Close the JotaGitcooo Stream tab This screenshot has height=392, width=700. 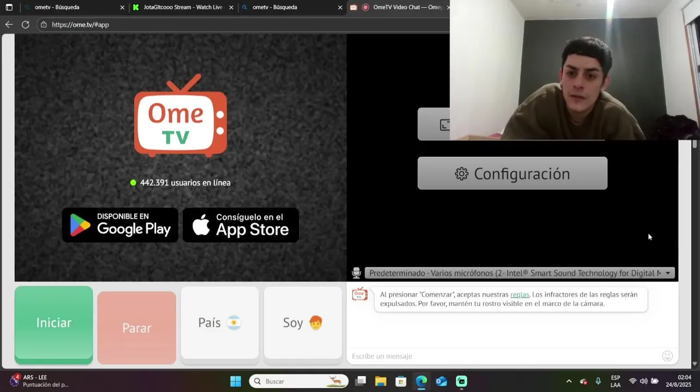point(231,8)
